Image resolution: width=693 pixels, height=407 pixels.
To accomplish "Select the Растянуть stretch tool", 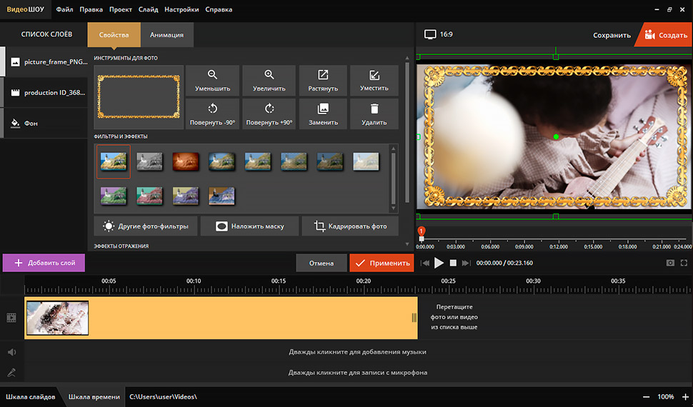I will [x=323, y=81].
